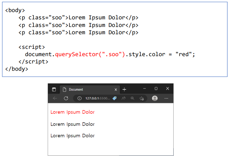The width and height of the screenshot is (228, 156).
Task: Close the browser window
Action: 168,88
